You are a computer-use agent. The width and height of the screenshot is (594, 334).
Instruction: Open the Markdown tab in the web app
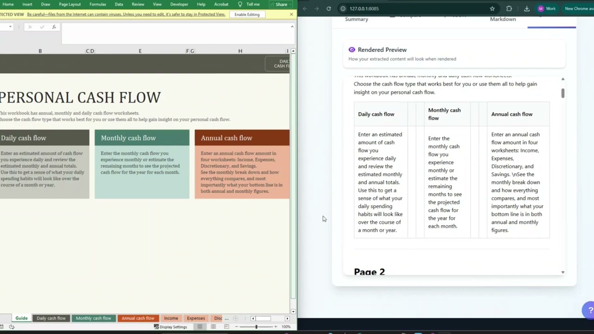click(503, 19)
